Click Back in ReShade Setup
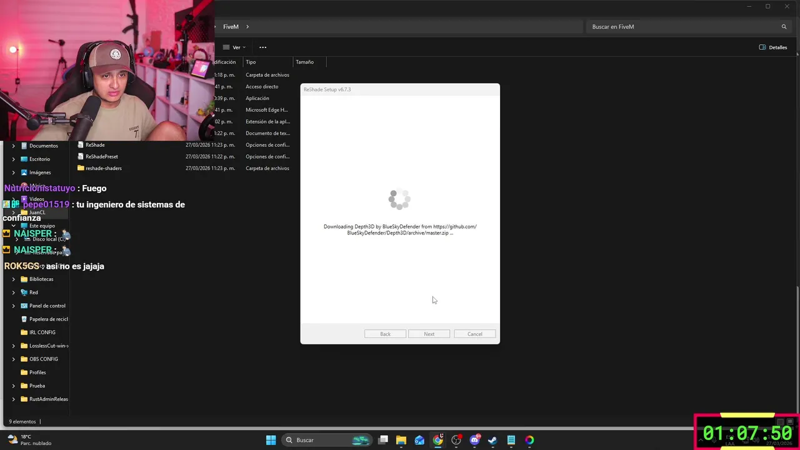This screenshot has height=450, width=800. click(385, 334)
